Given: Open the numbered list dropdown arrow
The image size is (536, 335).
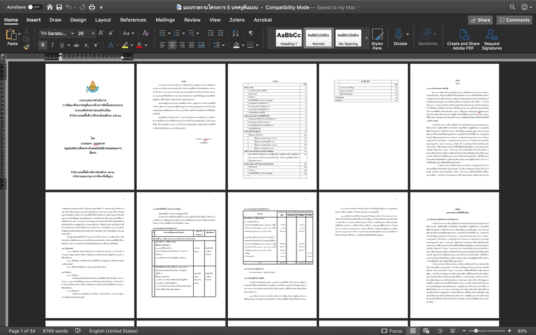Looking at the screenshot, I should point(184,33).
